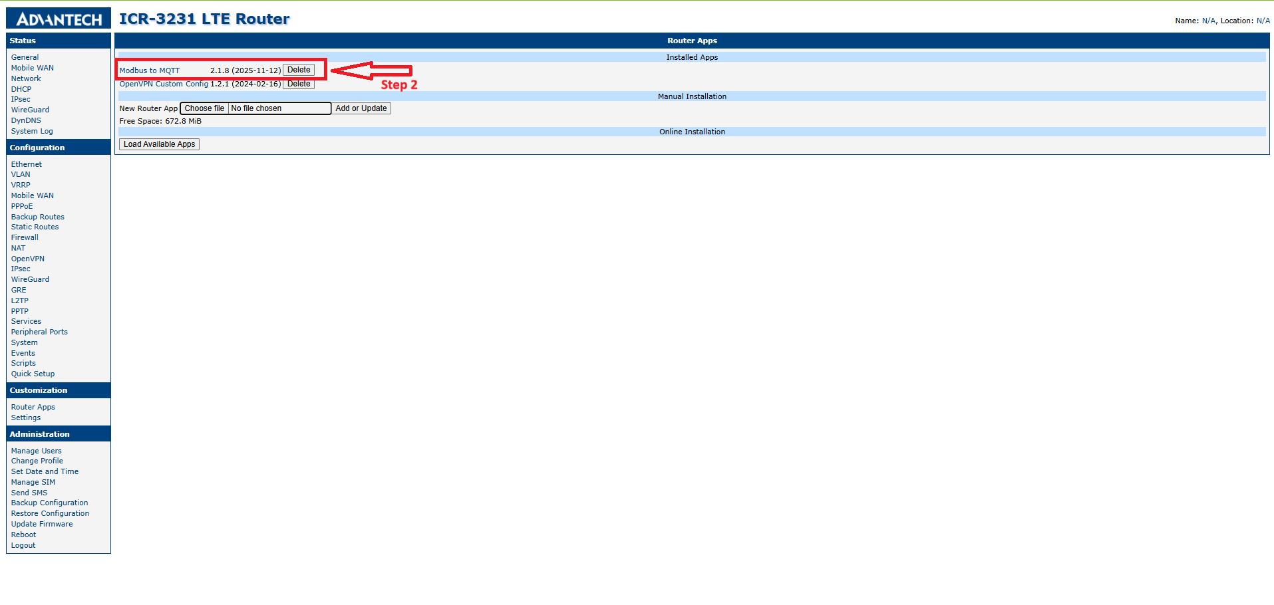Viewport: 1274px width, 605px height.
Task: Open System Log in the sidebar
Action: (x=32, y=131)
